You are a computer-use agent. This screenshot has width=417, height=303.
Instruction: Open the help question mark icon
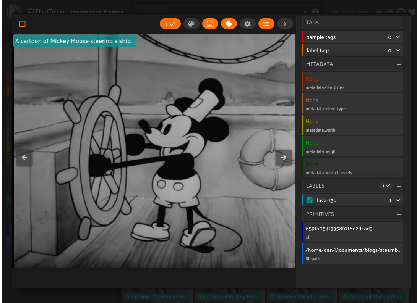point(315,11)
